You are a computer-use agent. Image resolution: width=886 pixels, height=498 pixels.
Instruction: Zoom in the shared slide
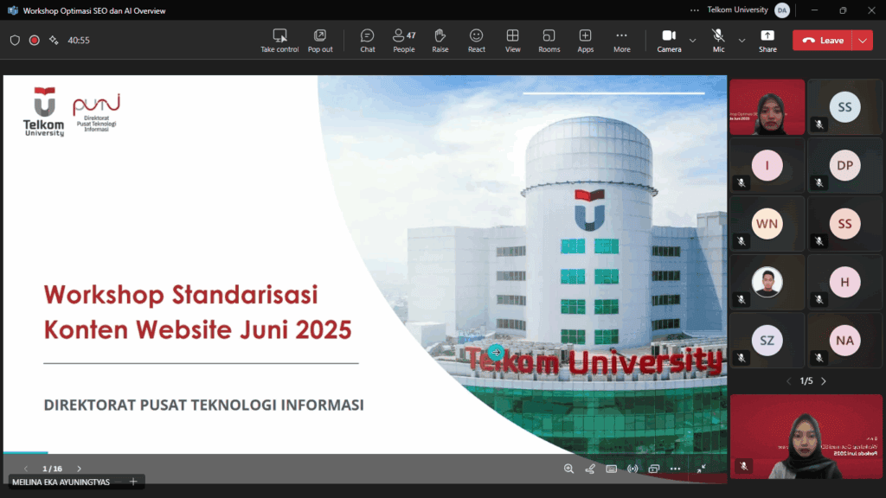pyautogui.click(x=569, y=469)
